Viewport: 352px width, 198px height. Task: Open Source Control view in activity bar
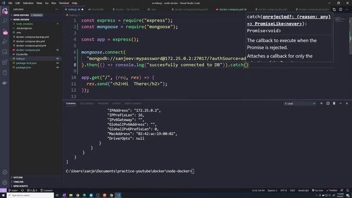(5, 31)
